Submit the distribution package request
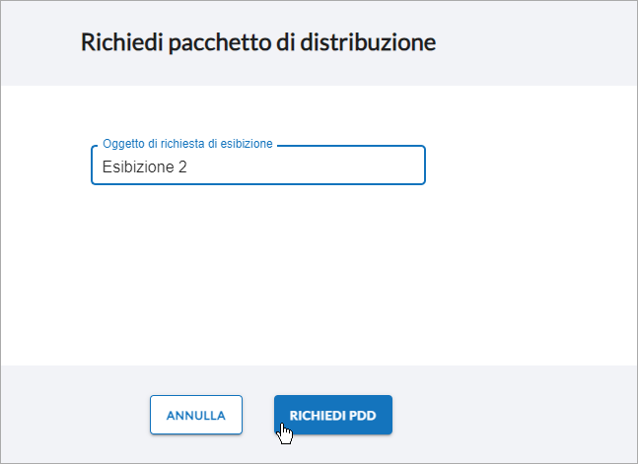The width and height of the screenshot is (638, 464). point(333,415)
